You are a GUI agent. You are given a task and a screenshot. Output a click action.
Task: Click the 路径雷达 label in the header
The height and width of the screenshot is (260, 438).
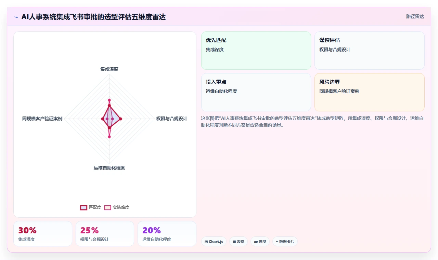pyautogui.click(x=415, y=16)
